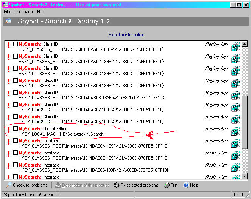The height and width of the screenshot is (199, 251).
Task: Click red exclamation icon beside CLSID 014DA6C1 entry
Action: click(8, 45)
